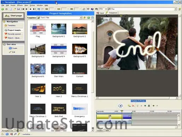Click the Save floppy-disk toolbar icon
This screenshot has height=137, width=182.
pos(18,9)
